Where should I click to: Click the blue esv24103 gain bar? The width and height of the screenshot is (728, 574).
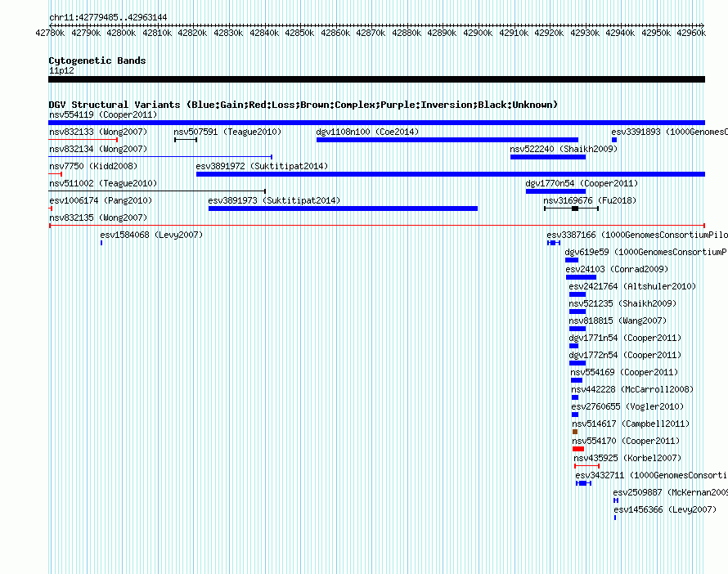coord(581,277)
